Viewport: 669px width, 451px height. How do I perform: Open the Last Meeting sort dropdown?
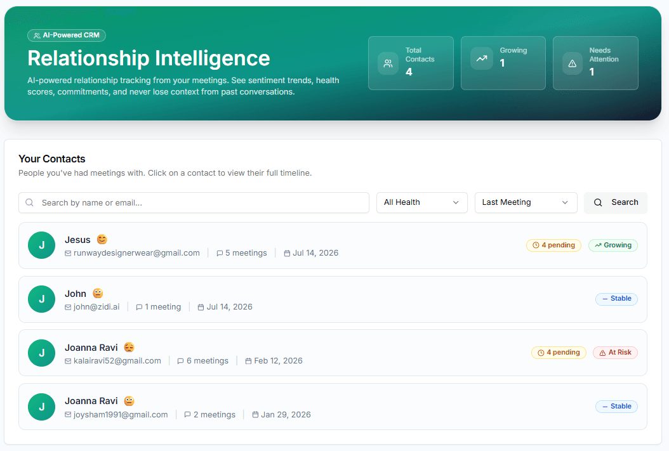pyautogui.click(x=526, y=202)
